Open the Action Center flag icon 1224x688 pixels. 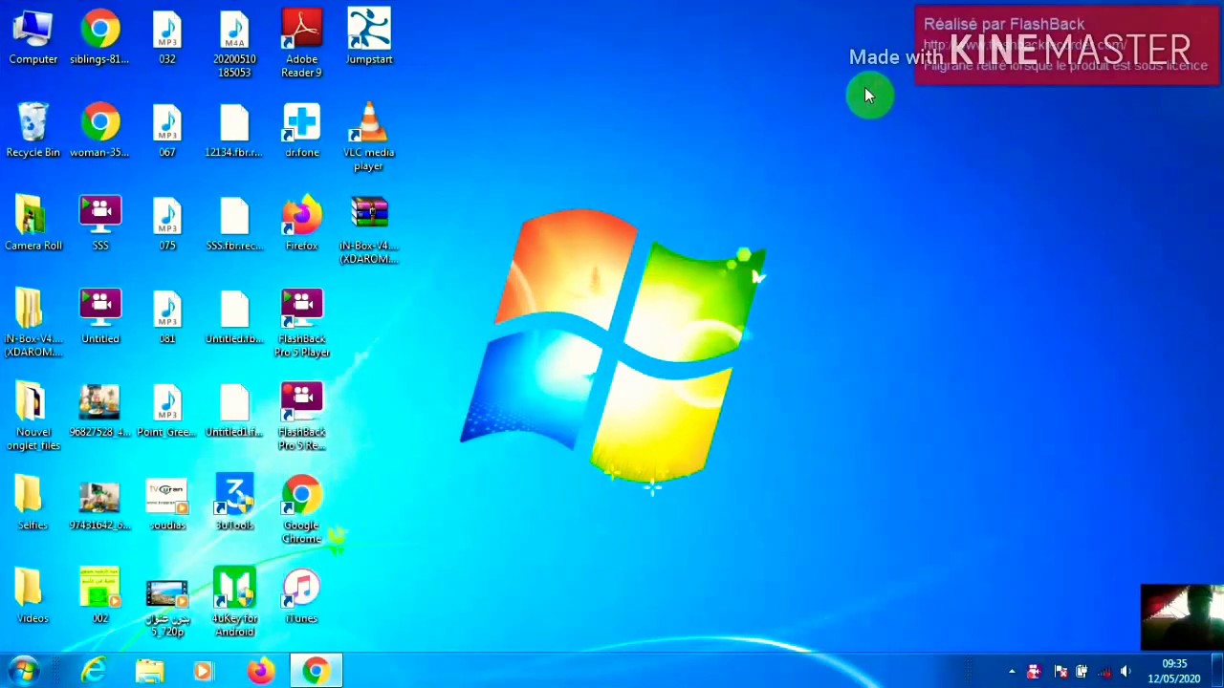pyautogui.click(x=1060, y=672)
